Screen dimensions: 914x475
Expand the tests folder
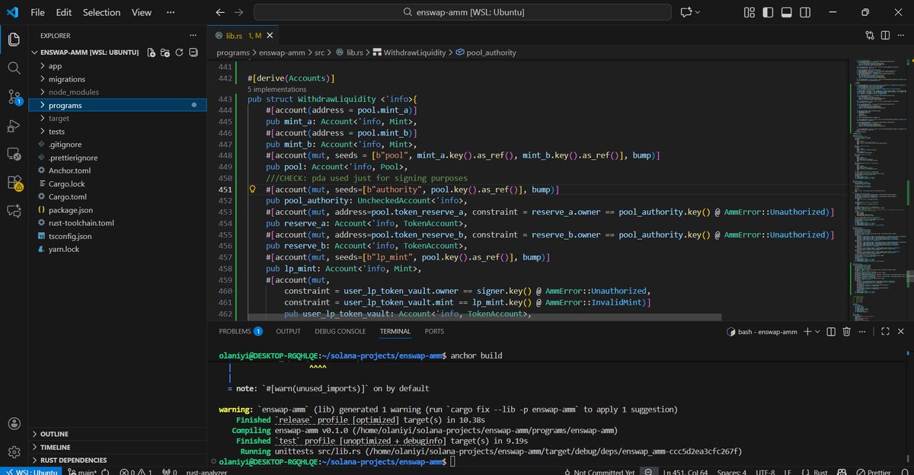point(56,132)
